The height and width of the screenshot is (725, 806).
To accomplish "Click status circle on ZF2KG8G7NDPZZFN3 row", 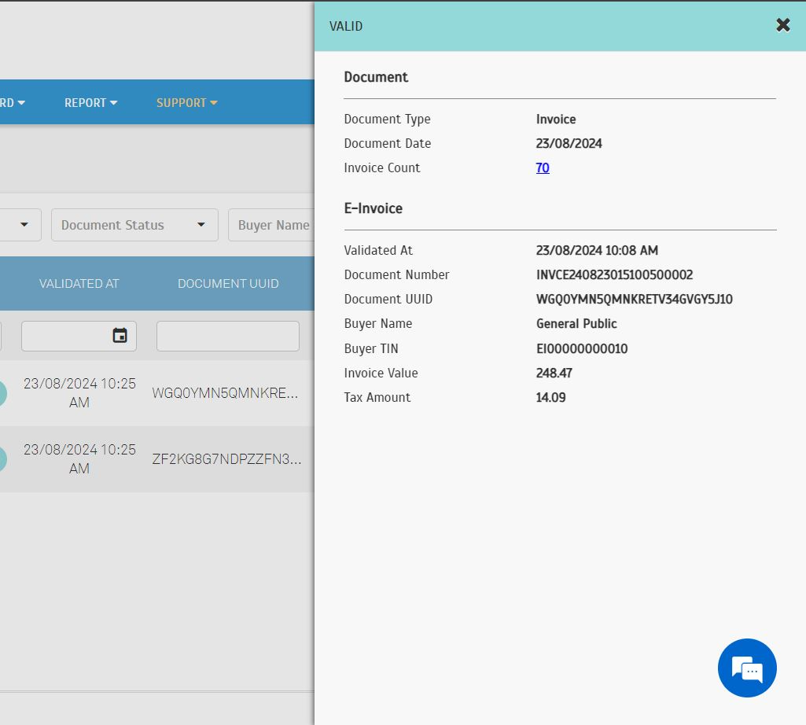I will pos(2,459).
